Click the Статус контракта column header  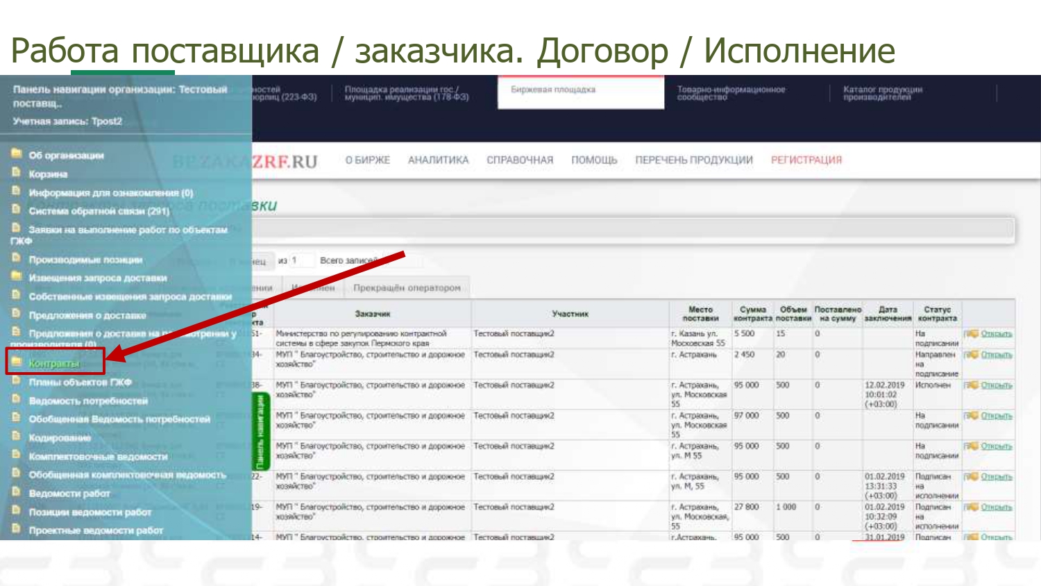tap(937, 314)
